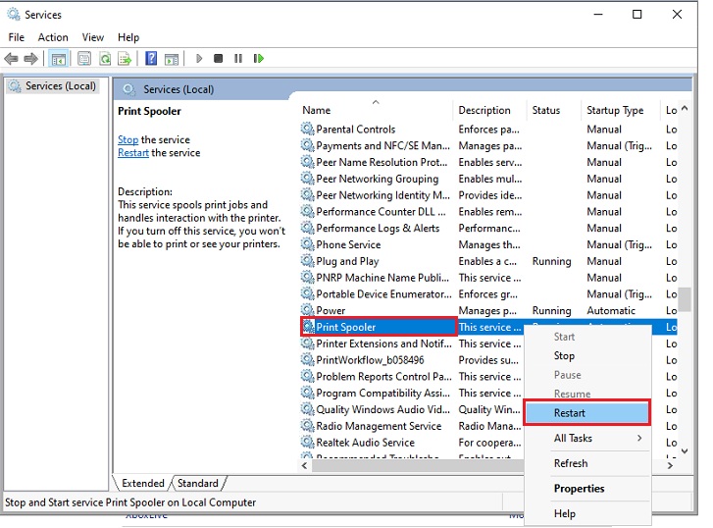Click Stop the service link
Image resolution: width=713 pixels, height=528 pixels.
point(127,139)
